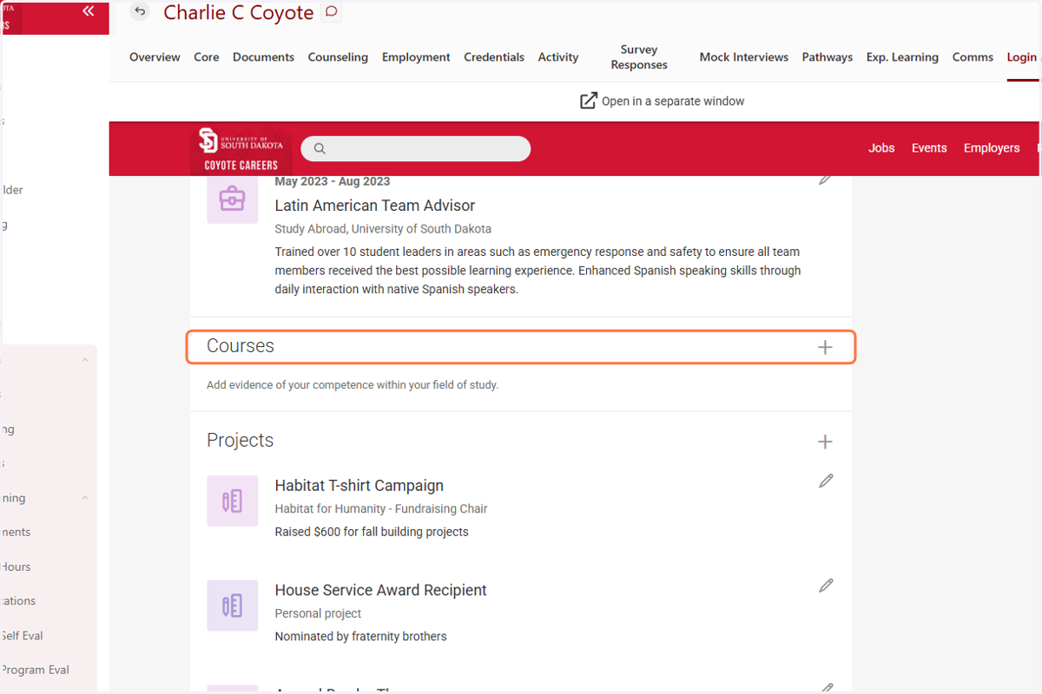Click the open-in-new-window icon
Image resolution: width=1042 pixels, height=694 pixels.
[589, 101]
